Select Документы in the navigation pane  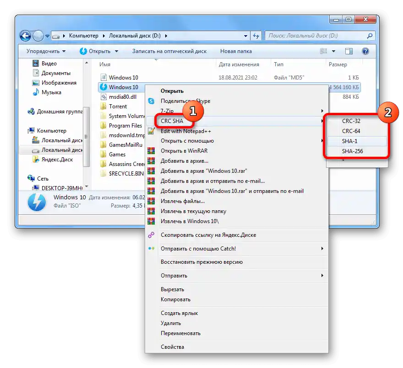[51, 73]
